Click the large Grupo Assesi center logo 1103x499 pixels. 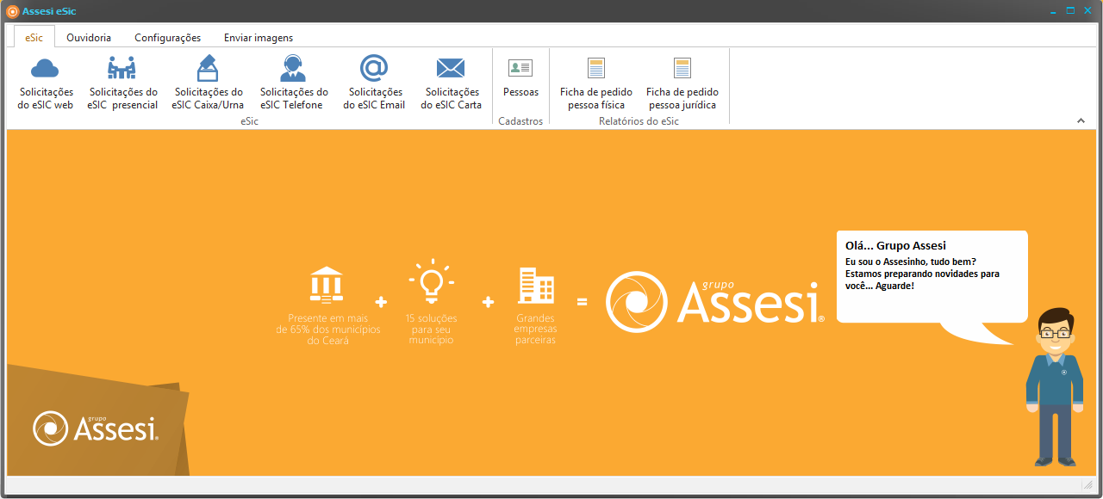[715, 302]
